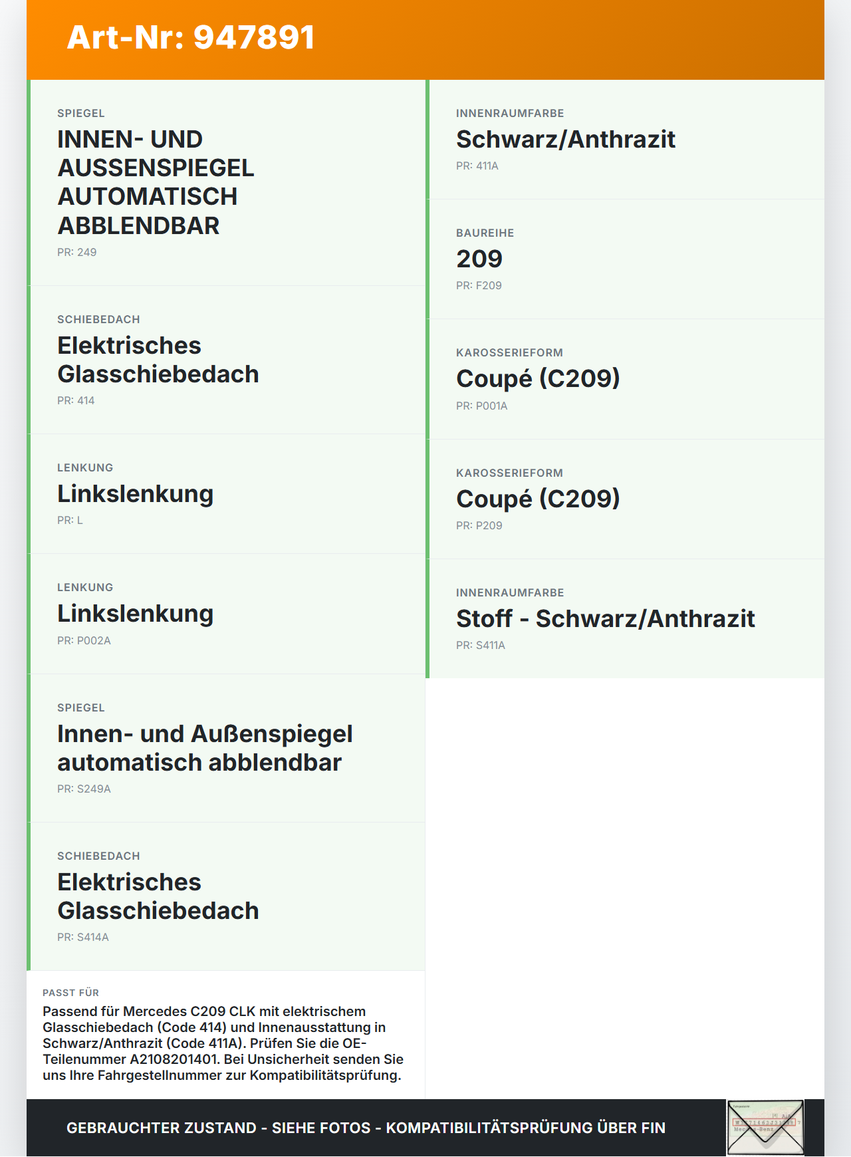The height and width of the screenshot is (1157, 851).
Task: Select Elektrisches Glasschiebedach card with PR: 414
Action: (226, 360)
